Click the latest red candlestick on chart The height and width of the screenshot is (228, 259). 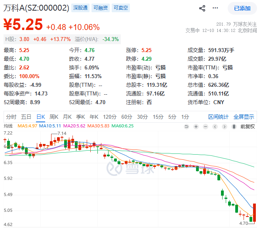pos(255,212)
